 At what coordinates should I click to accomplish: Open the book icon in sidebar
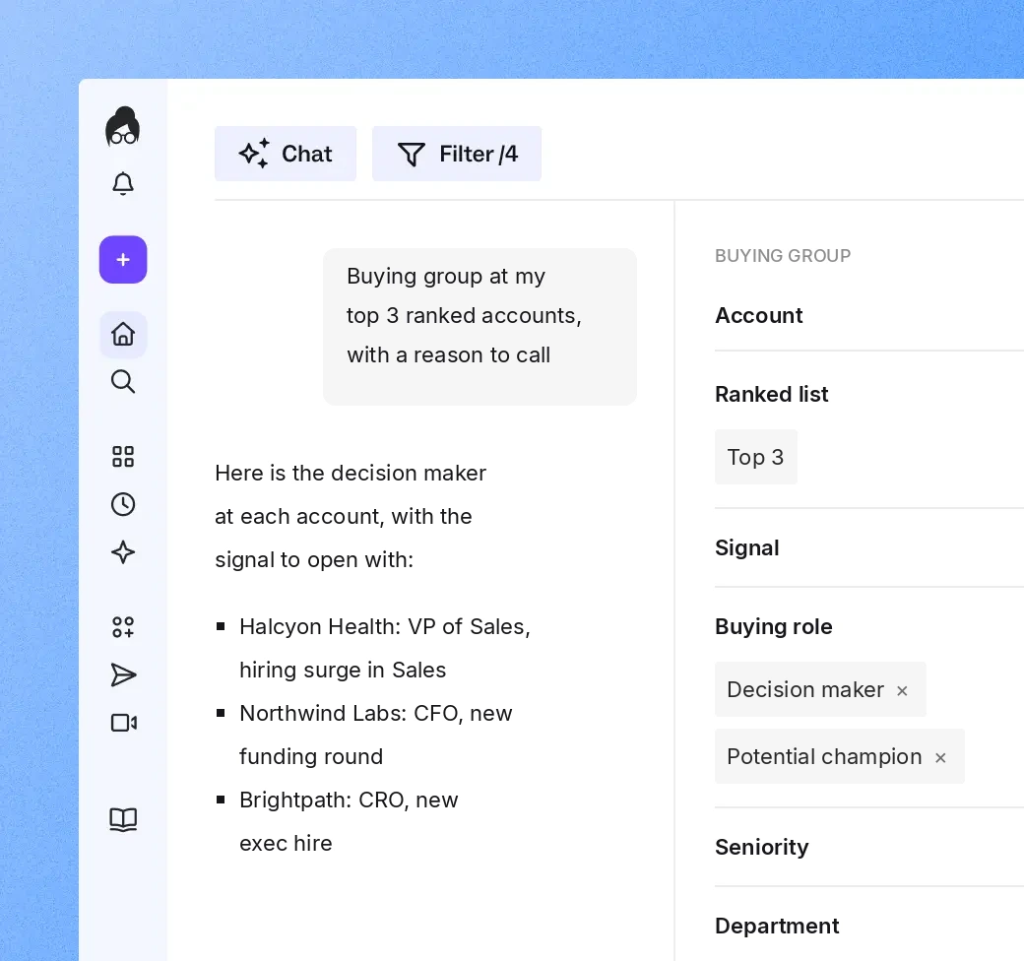pyautogui.click(x=123, y=819)
